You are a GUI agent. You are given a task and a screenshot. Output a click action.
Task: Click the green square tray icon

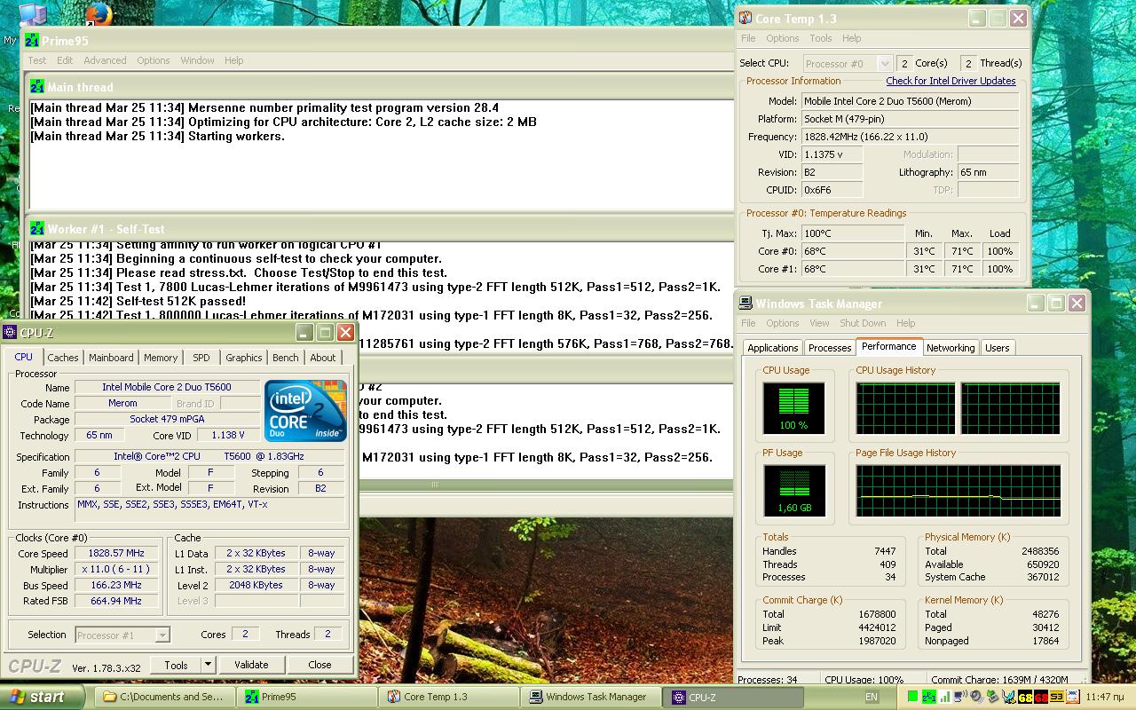coord(912,697)
